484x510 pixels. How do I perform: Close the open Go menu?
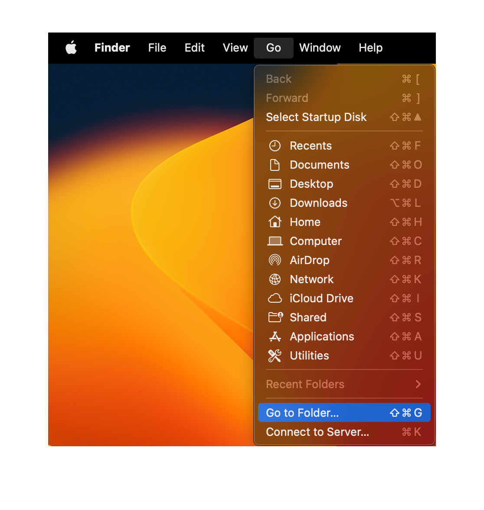[x=274, y=48]
